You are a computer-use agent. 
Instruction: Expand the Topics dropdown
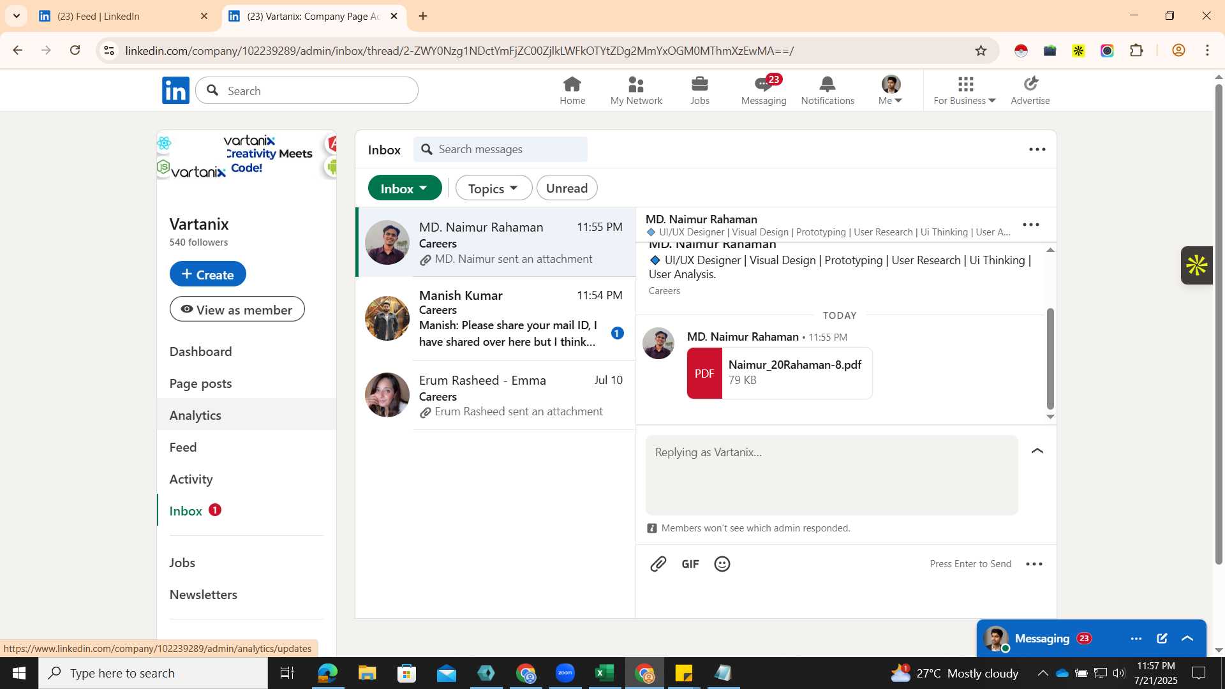click(x=493, y=188)
